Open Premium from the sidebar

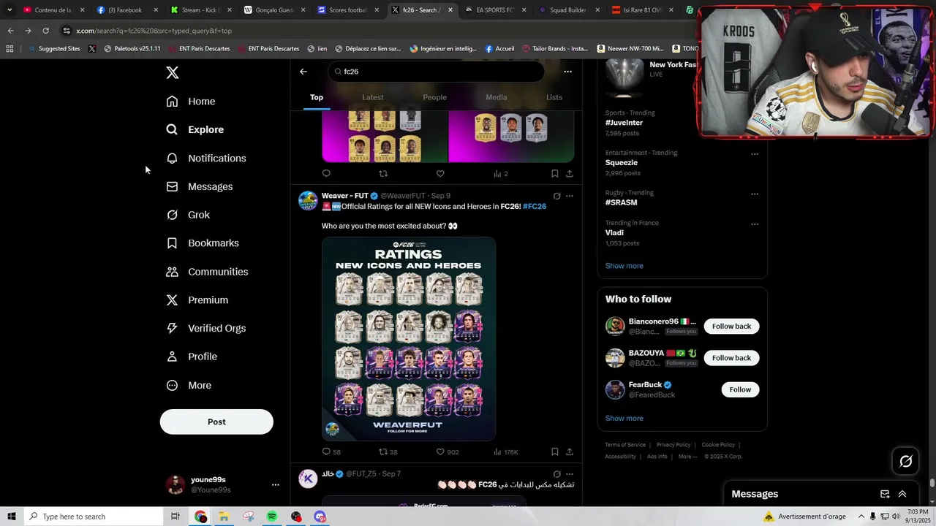[x=197, y=300]
